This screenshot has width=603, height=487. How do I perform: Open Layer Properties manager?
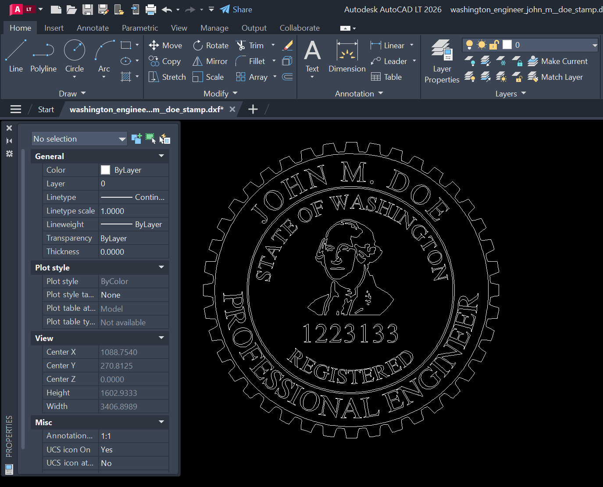tap(442, 61)
